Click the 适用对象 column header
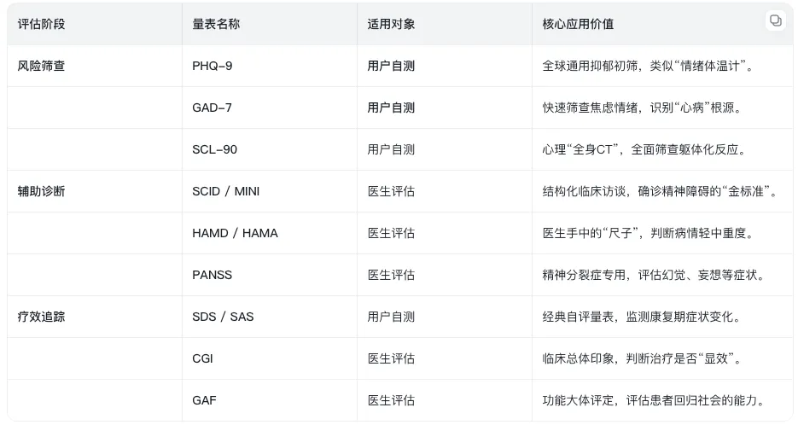This screenshot has width=798, height=425. pos(391,24)
